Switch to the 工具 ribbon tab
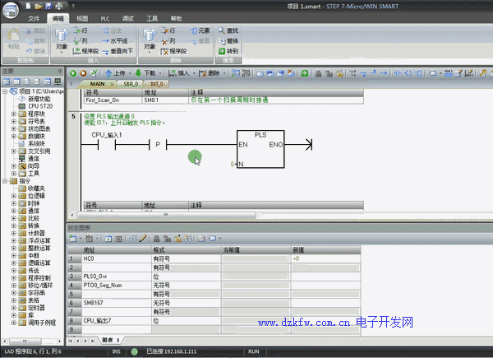The image size is (493, 358). point(152,19)
